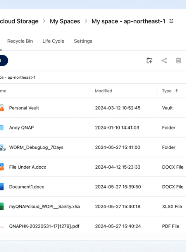The height and width of the screenshot is (252, 186).
Task: Go to cloud Storage breadcrumb
Action: (x=19, y=21)
